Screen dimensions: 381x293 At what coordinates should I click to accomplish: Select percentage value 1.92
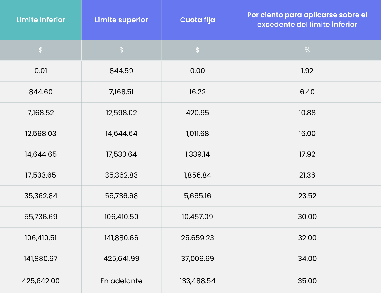pyautogui.click(x=307, y=71)
